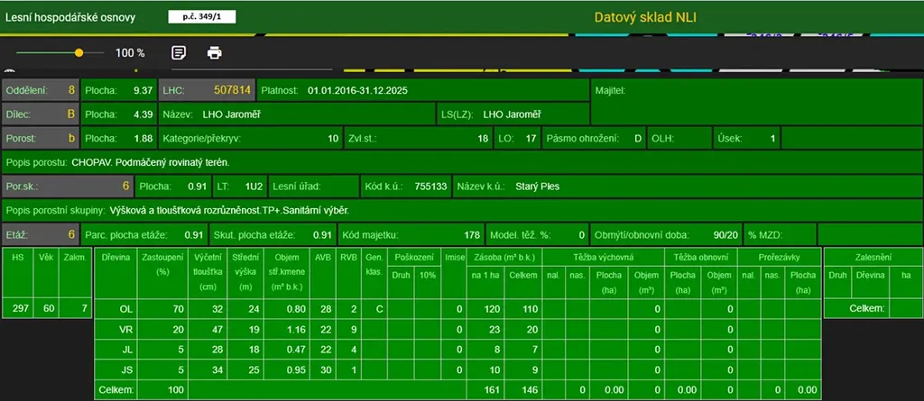
Task: Click the print icon
Action: (214, 52)
